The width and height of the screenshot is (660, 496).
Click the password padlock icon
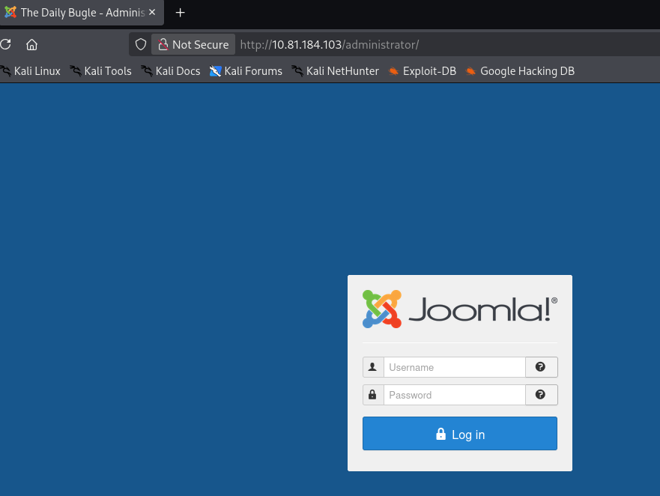(x=372, y=394)
